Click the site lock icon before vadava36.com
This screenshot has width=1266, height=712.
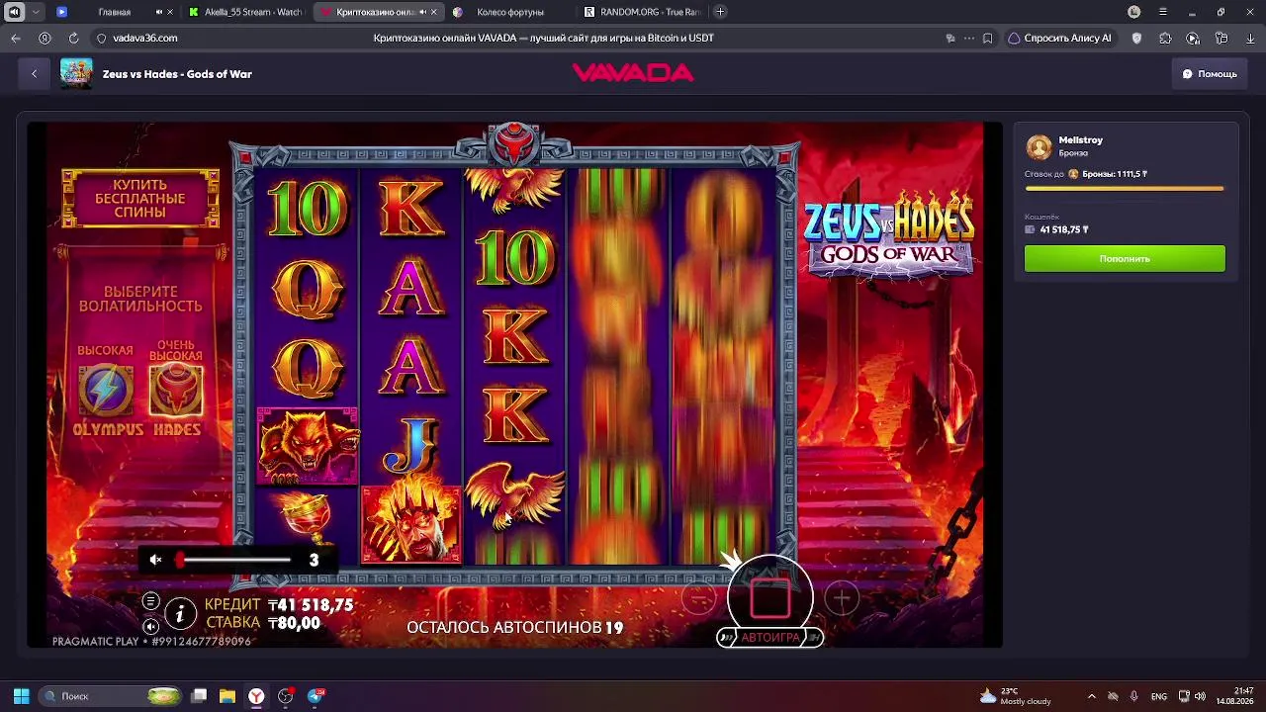101,38
